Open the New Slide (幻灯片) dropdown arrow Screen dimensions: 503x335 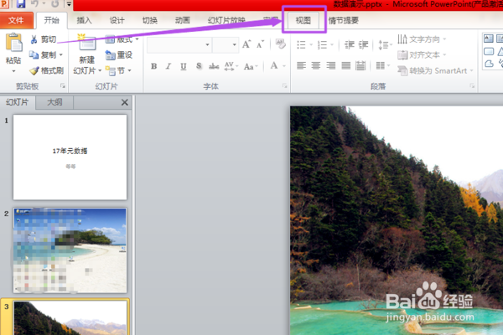[x=100, y=70]
